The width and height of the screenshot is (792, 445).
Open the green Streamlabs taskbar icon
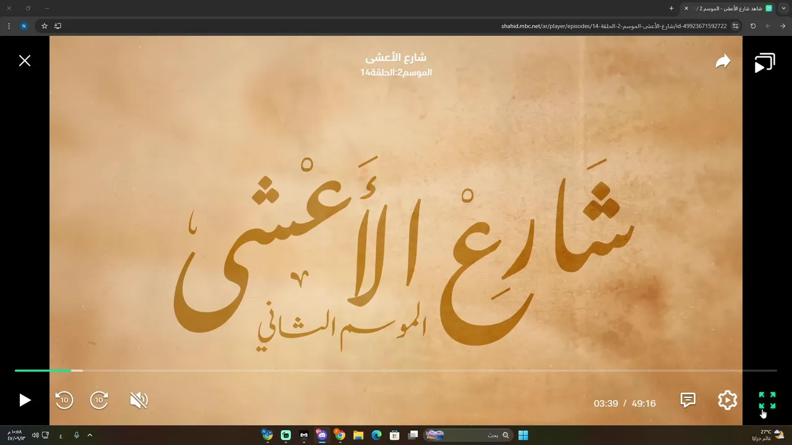coord(286,435)
